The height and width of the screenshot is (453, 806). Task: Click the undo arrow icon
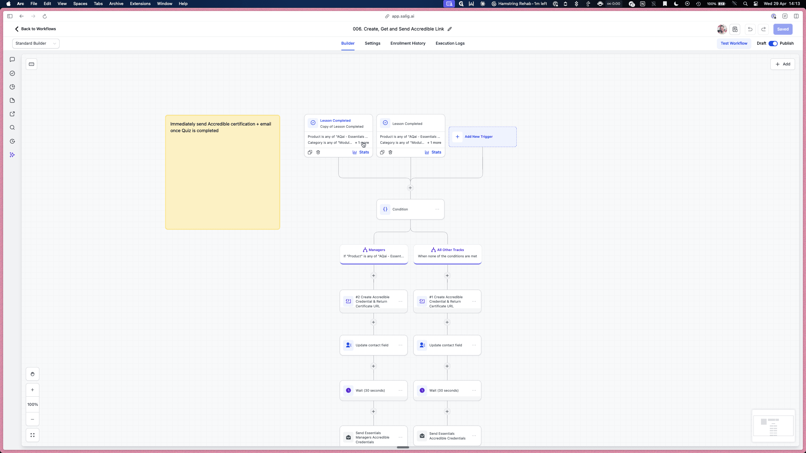(750, 29)
